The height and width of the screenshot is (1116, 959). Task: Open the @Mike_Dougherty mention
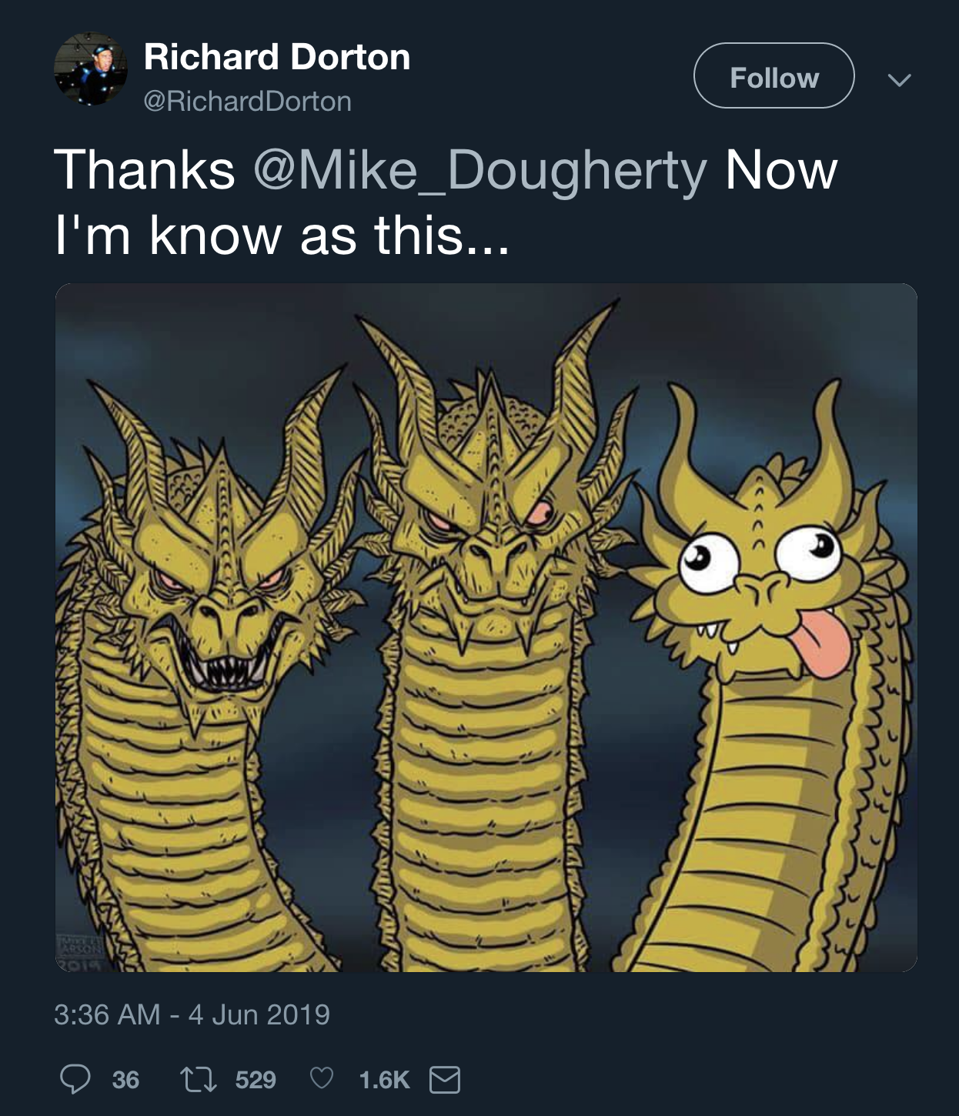[x=479, y=172]
